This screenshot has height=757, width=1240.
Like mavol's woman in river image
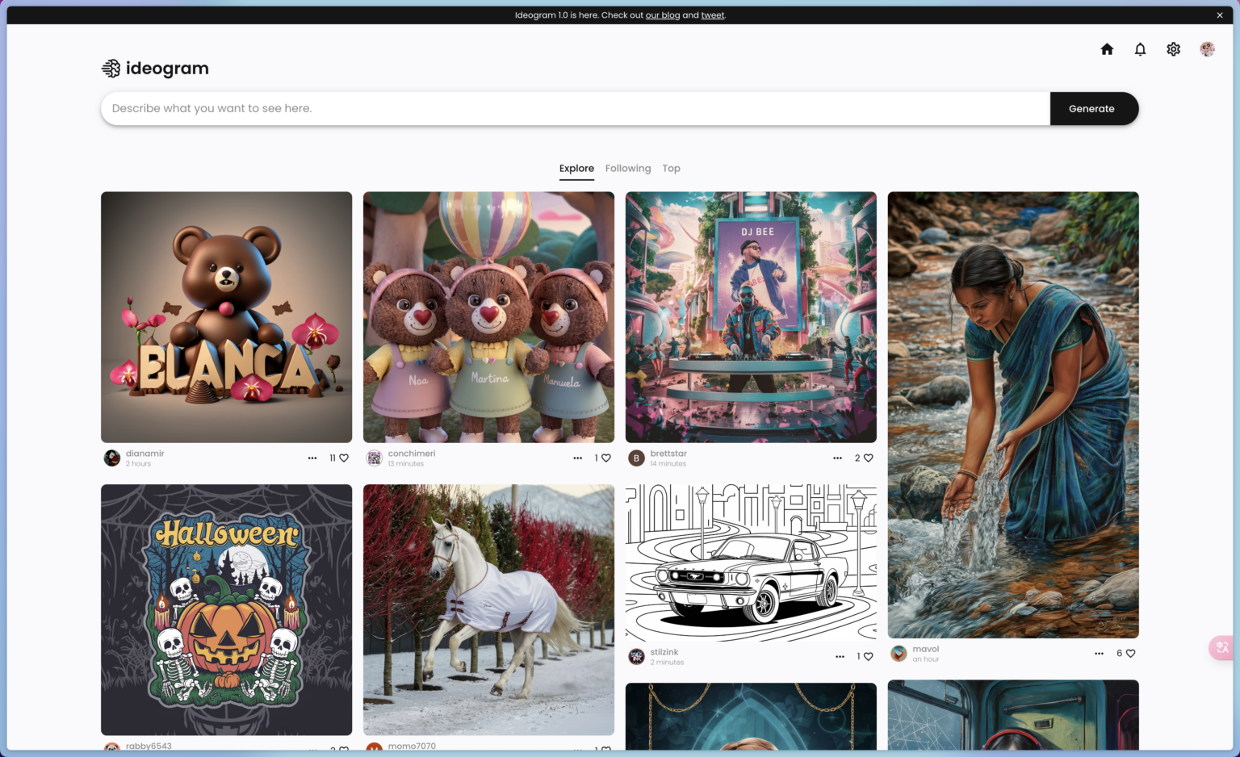coord(1130,654)
